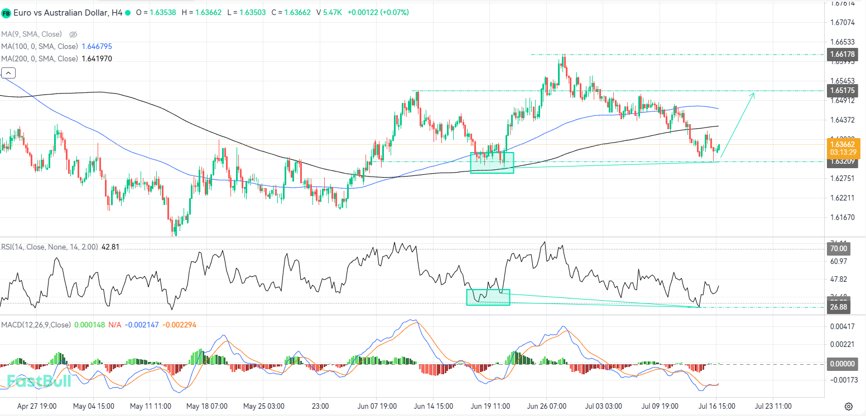Image resolution: width=866 pixels, height=416 pixels.
Task: Click the MACD histogram value 0.000148
Action: click(90, 325)
